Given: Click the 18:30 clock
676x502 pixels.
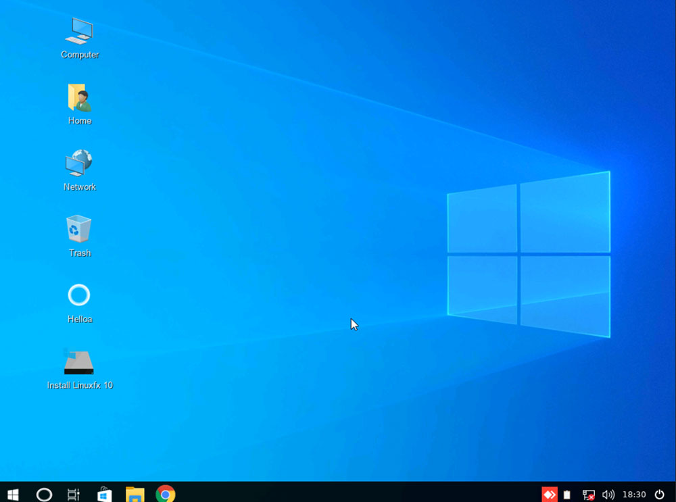Looking at the screenshot, I should coord(634,495).
